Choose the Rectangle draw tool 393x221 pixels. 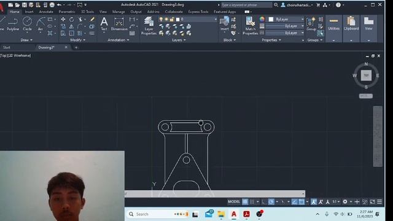(50, 19)
